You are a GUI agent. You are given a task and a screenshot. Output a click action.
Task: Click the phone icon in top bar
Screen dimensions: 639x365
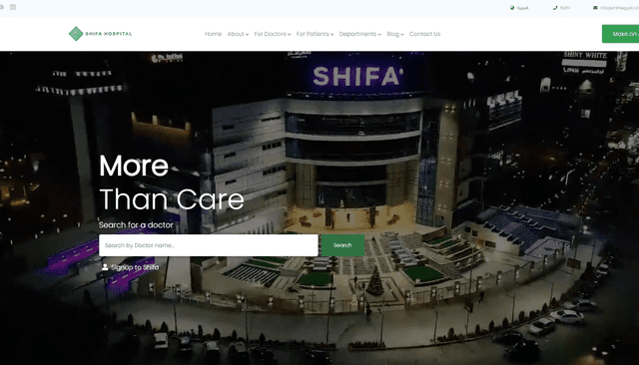(x=555, y=8)
